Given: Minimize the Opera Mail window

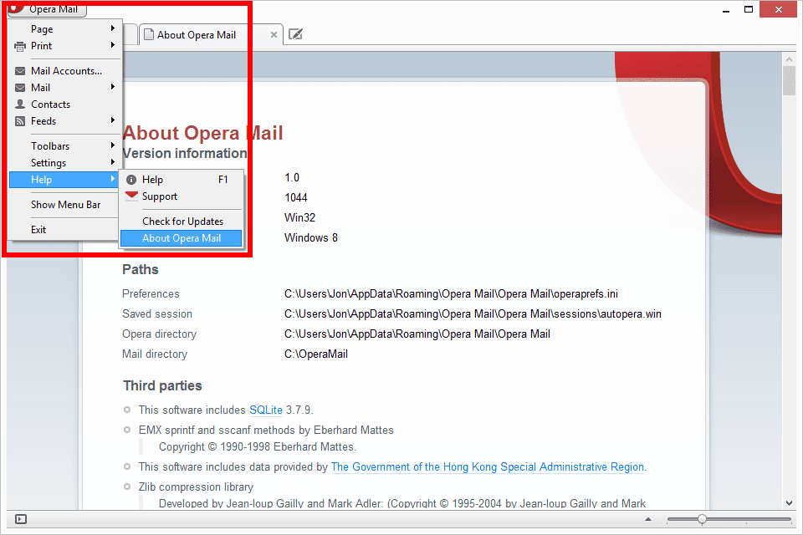Looking at the screenshot, I should point(726,10).
